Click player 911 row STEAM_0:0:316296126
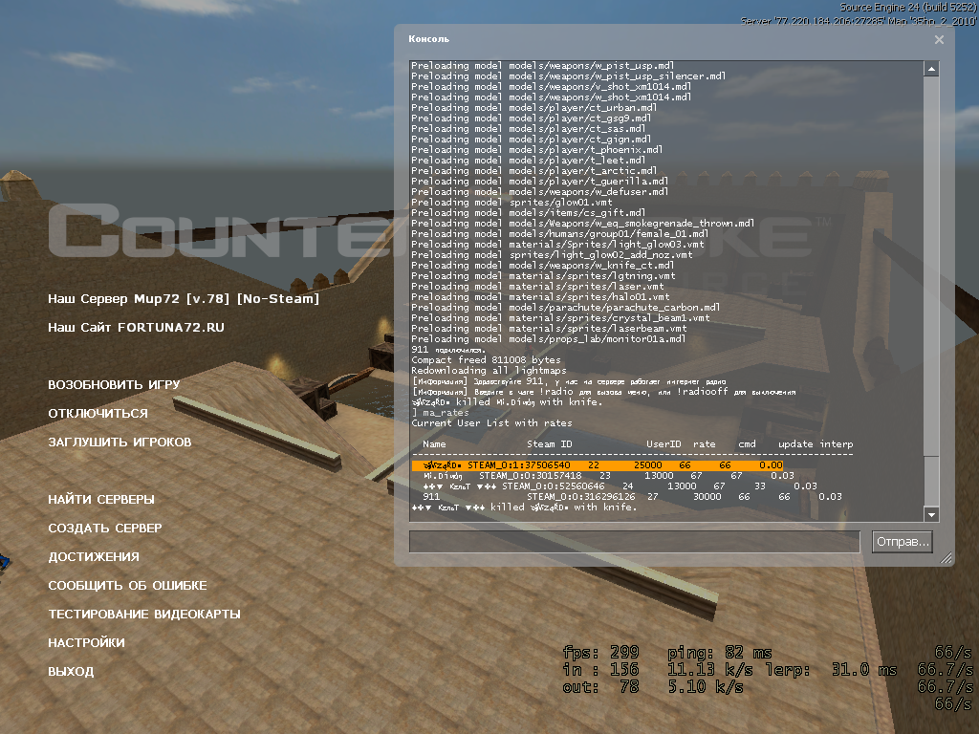The height and width of the screenshot is (734, 979). [632, 497]
